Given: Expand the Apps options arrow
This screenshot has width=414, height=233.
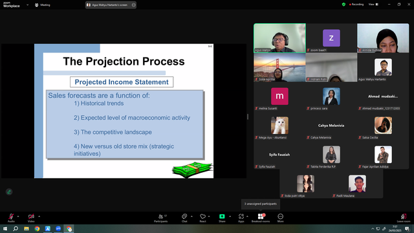Looking at the screenshot, I should coord(247,216).
